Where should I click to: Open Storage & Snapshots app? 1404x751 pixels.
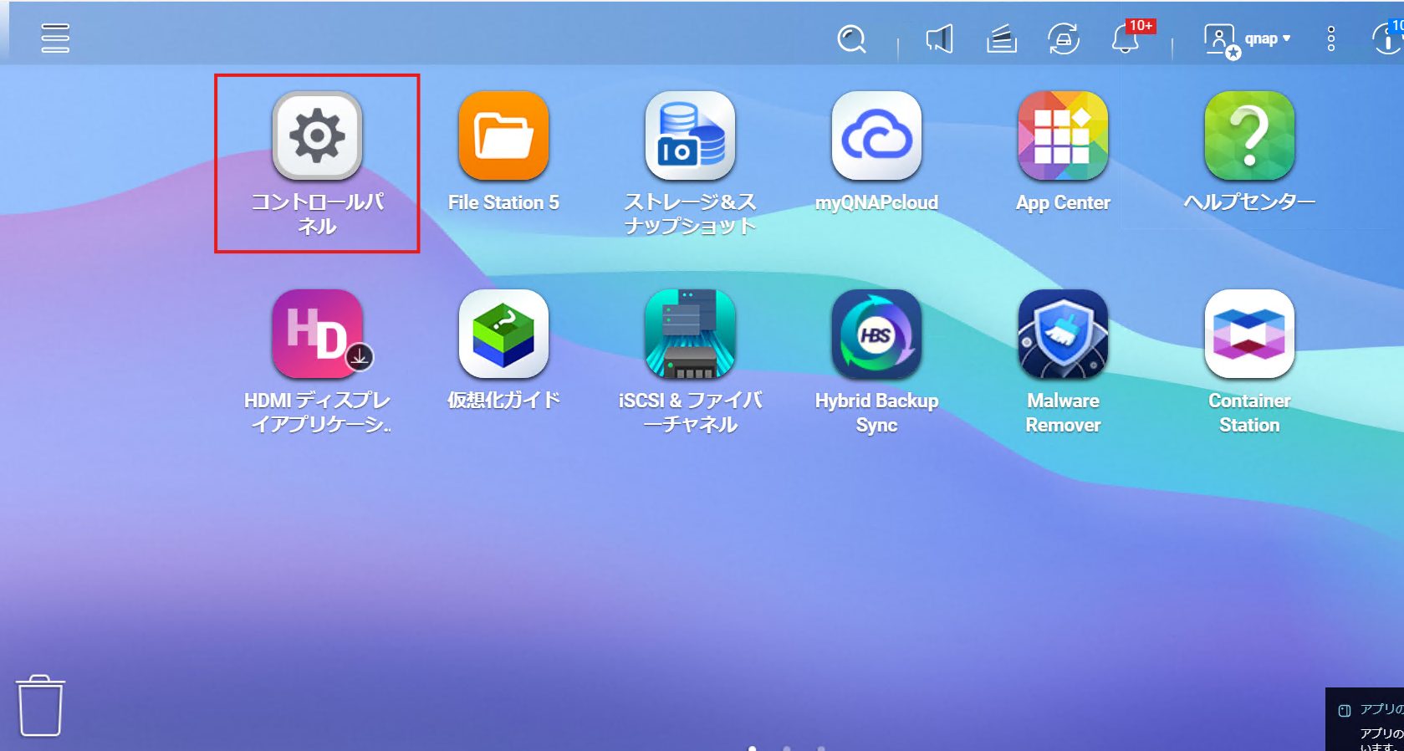[690, 135]
